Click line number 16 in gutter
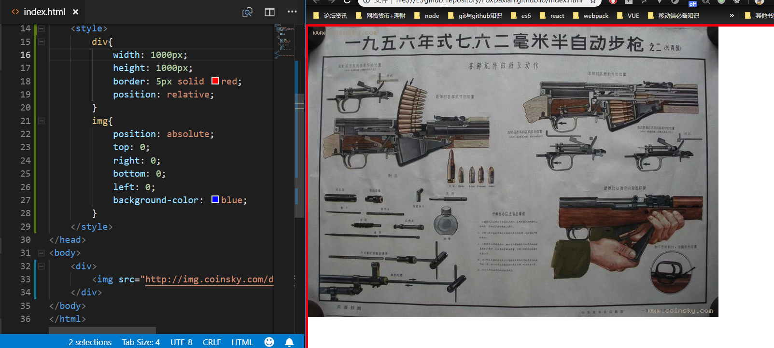 [25, 55]
